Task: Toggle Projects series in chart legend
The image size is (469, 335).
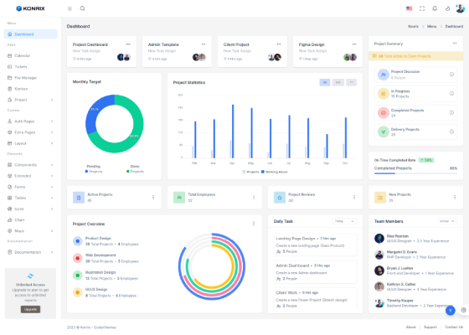Action: tap(250, 172)
